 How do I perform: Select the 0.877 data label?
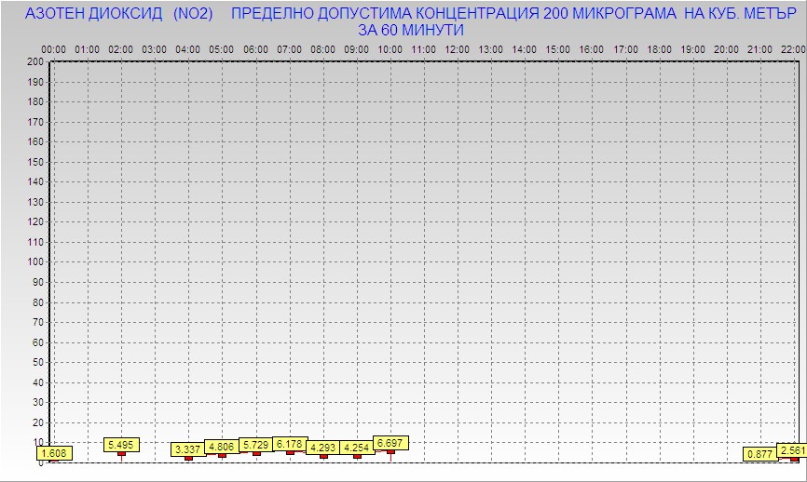tap(760, 454)
